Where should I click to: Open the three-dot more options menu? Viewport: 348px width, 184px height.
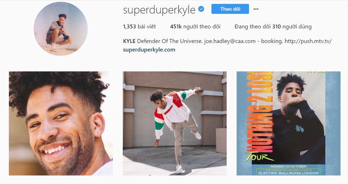pos(256,9)
